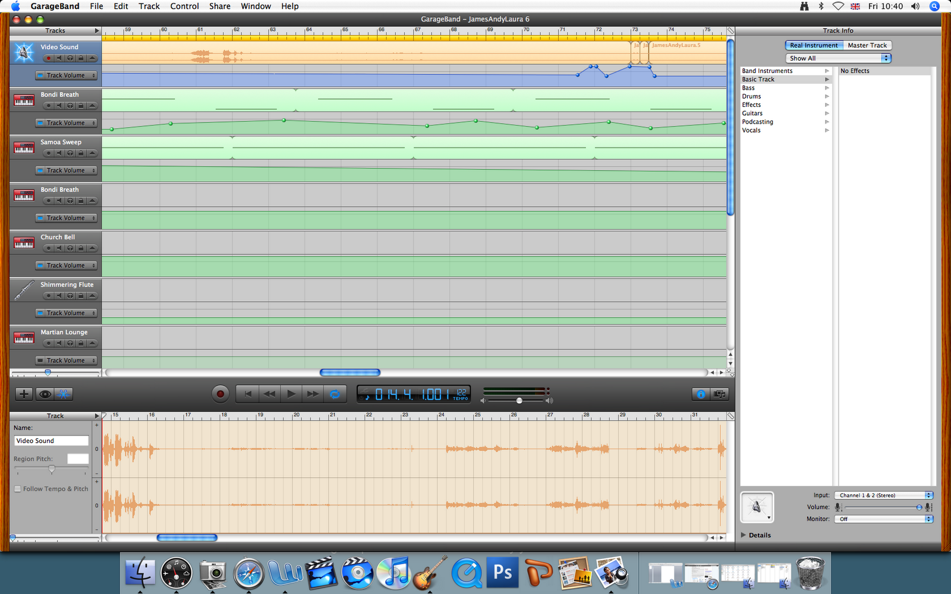Start recording with the red record button

pyautogui.click(x=221, y=394)
